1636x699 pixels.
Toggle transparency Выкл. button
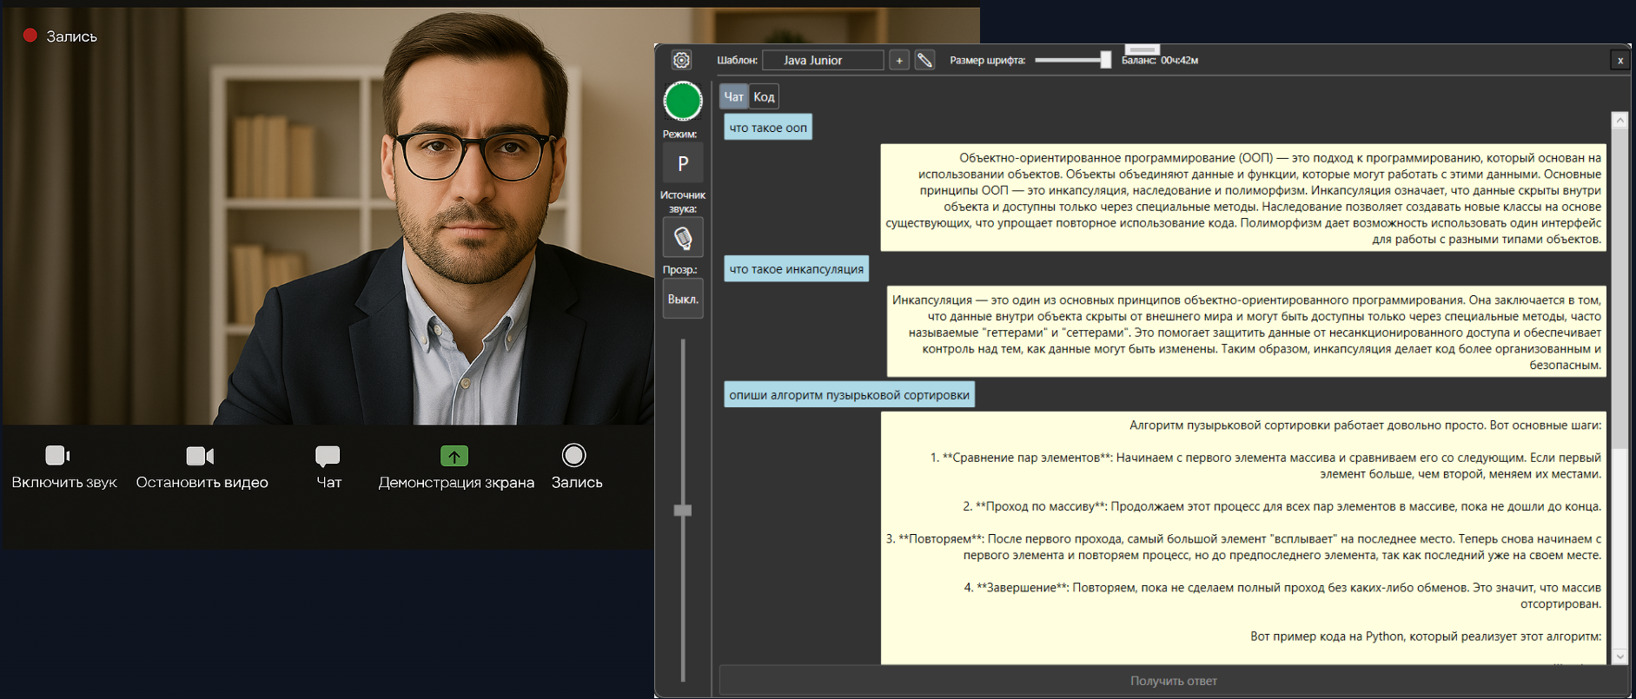[x=683, y=299]
